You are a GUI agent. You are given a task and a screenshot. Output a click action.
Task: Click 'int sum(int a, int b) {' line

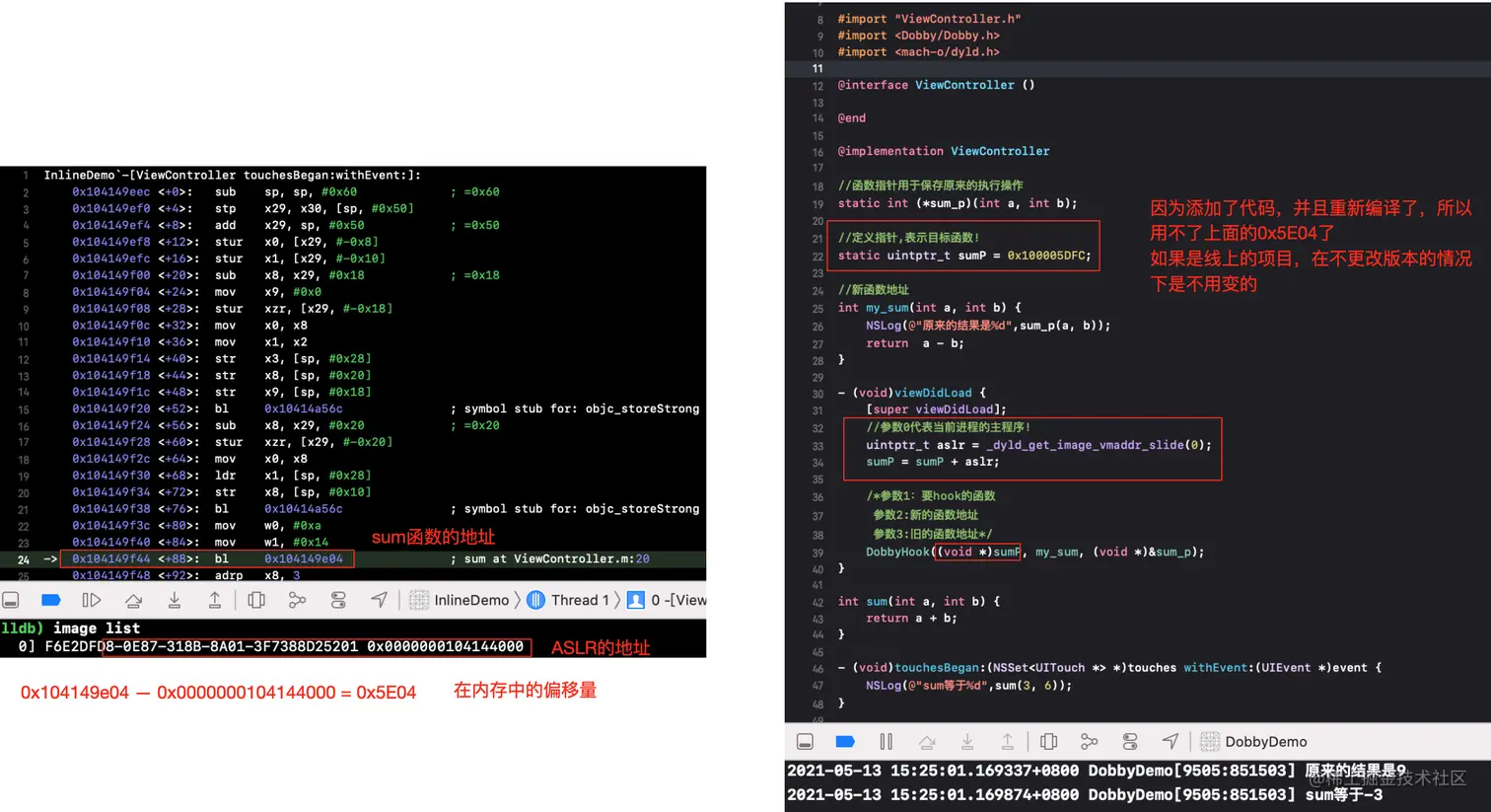[918, 601]
